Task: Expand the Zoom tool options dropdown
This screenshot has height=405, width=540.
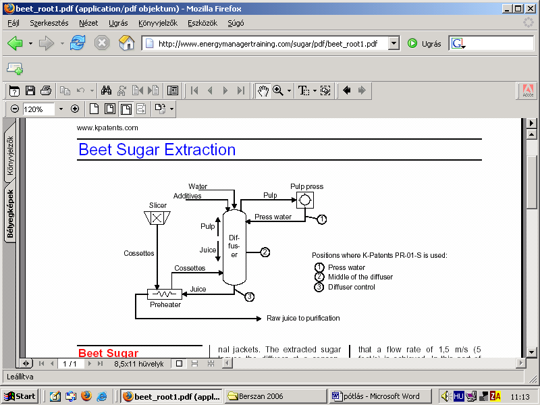Action: (x=289, y=90)
